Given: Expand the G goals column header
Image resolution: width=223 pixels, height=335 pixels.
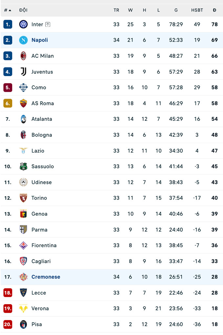Looking at the screenshot, I should tap(176, 10).
